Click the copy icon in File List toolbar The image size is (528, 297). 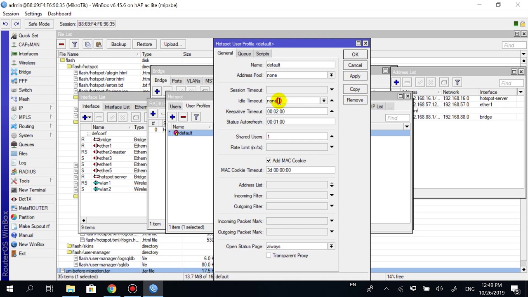[87, 44]
